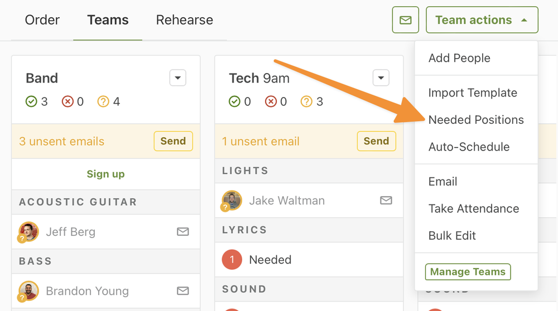Image resolution: width=558 pixels, height=311 pixels.
Task: Collapse the Team actions dropdown
Action: tap(482, 20)
